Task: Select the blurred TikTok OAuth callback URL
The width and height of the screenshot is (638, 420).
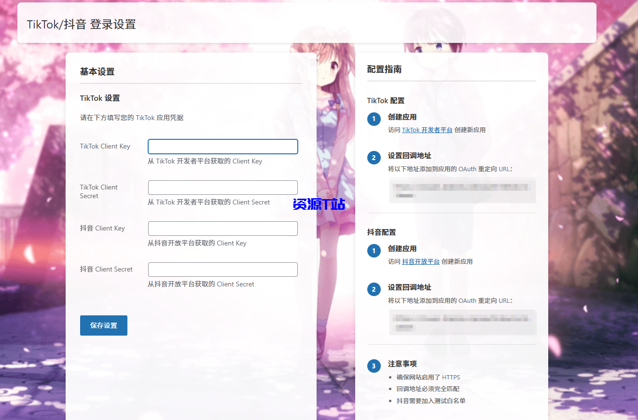Action: 462,190
